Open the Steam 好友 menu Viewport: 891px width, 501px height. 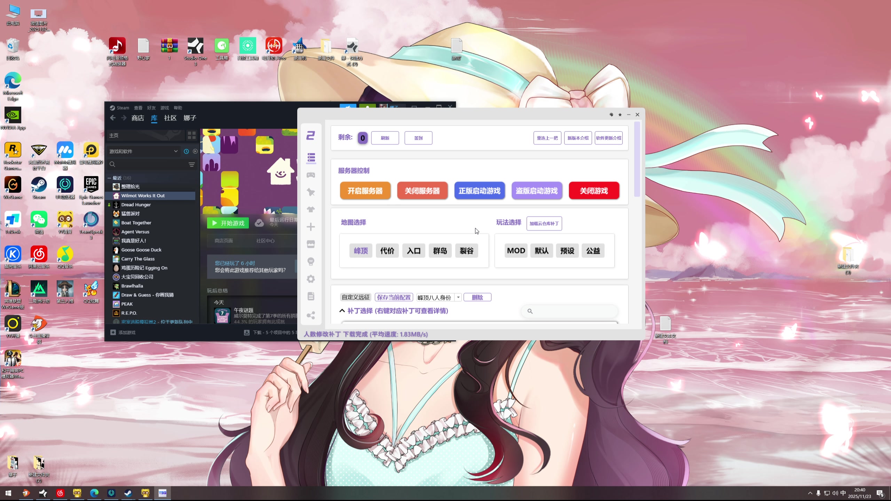151,108
